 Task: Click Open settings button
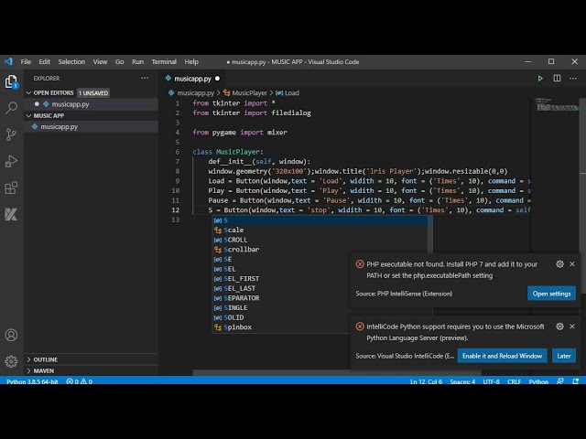click(551, 294)
